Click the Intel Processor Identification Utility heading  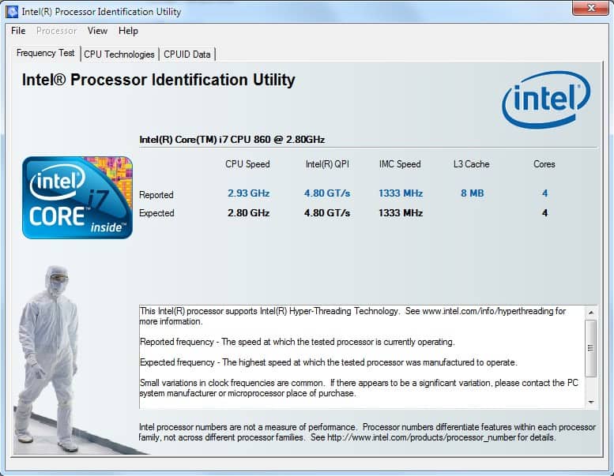[158, 80]
